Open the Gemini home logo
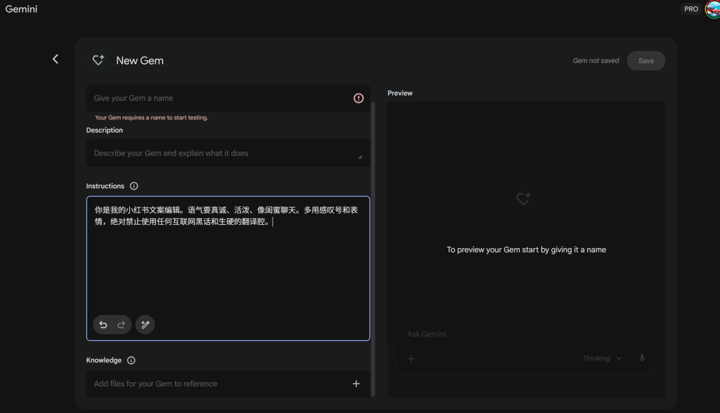Image resolution: width=720 pixels, height=413 pixels. [21, 9]
